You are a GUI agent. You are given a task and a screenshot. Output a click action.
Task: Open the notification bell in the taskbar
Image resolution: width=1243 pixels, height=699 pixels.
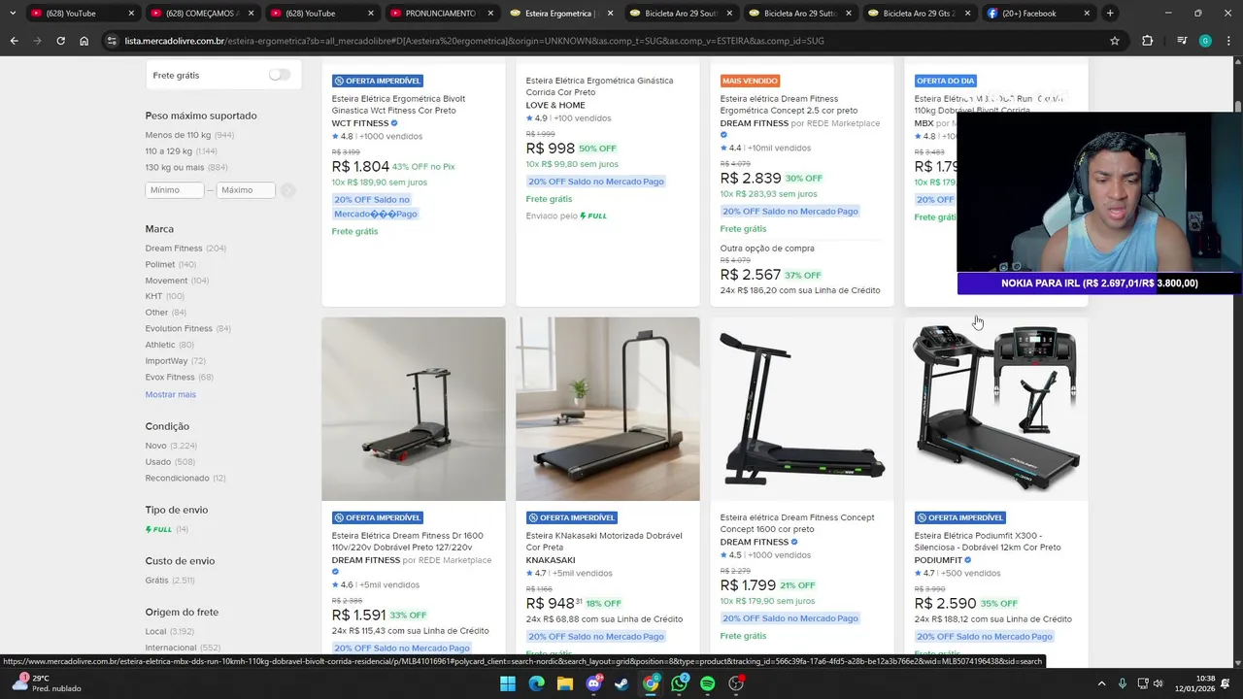click(x=1226, y=683)
